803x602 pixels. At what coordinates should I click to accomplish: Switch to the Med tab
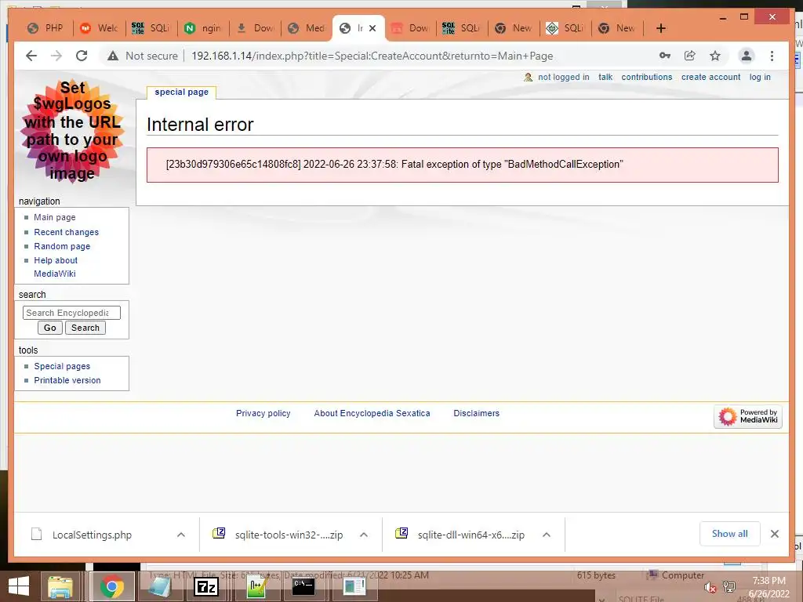pyautogui.click(x=307, y=28)
